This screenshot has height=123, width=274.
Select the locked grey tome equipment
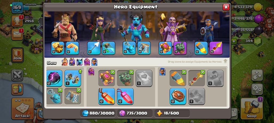click(144, 78)
